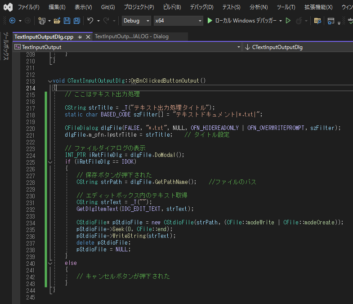This screenshot has height=304, width=353.
Task: Start the ローカル Windows デバッガー
Action: pos(242,21)
